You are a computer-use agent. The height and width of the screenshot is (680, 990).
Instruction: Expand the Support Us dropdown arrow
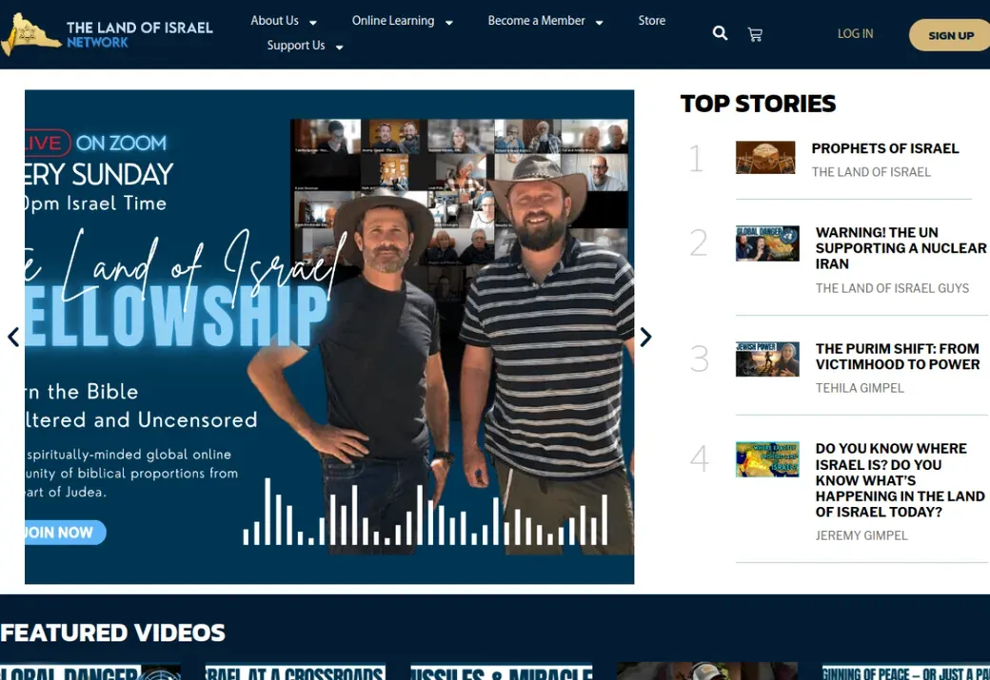pyautogui.click(x=339, y=48)
